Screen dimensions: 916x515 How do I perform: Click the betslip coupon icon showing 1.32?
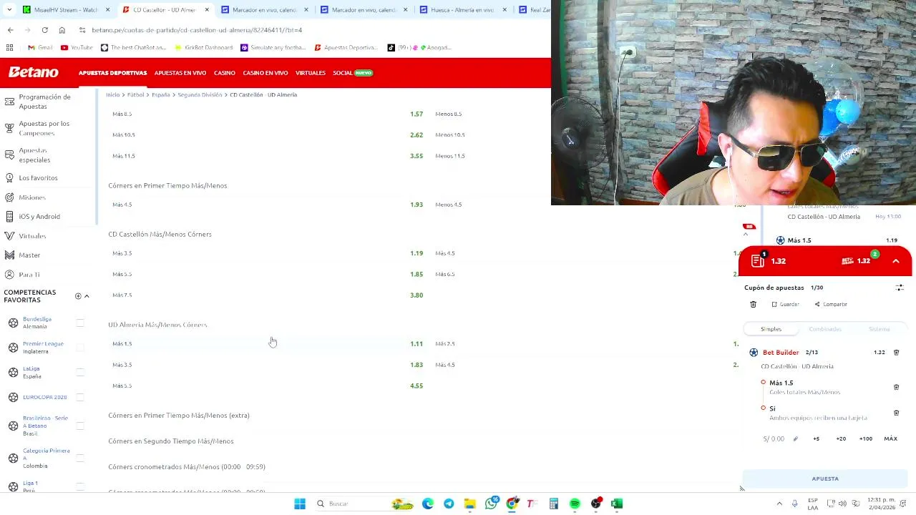tap(758, 260)
